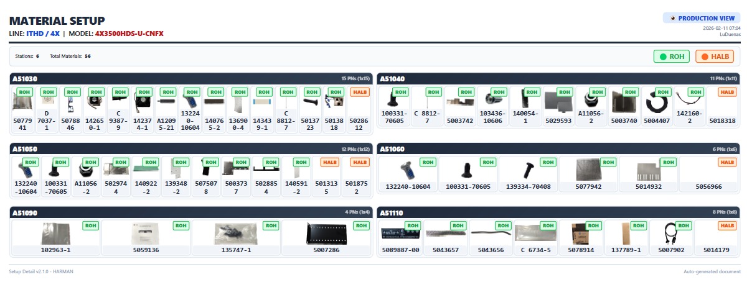Click the fan image for part 142374-1
Viewport: 752px width, 290px height.
point(143,99)
